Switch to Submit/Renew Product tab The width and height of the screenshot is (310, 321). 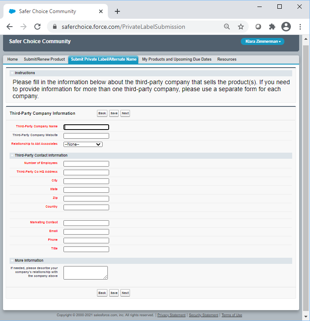(44, 59)
